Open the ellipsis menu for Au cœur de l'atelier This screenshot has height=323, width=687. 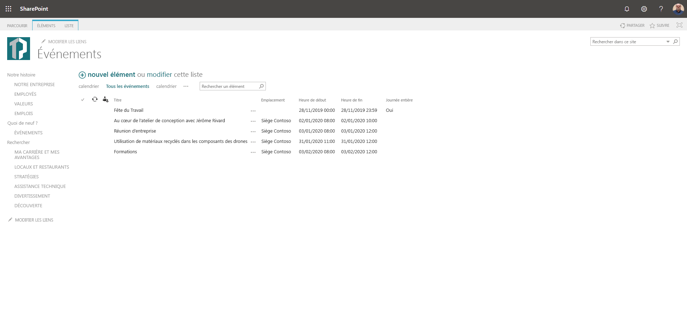[x=253, y=121]
